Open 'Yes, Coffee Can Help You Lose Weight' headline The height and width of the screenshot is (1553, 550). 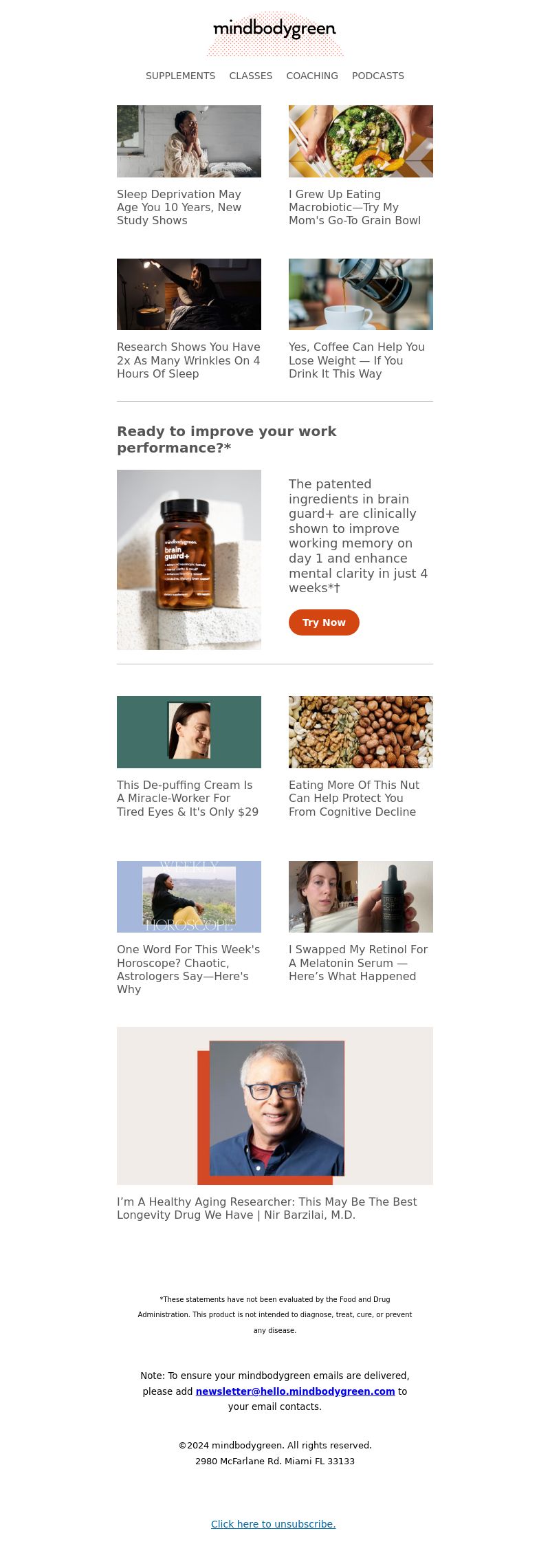click(x=357, y=360)
